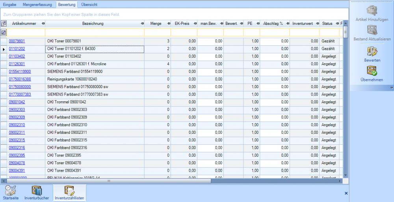The height and width of the screenshot is (202, 394).
Task: Close the panel with the blue X
Action: pos(346,193)
